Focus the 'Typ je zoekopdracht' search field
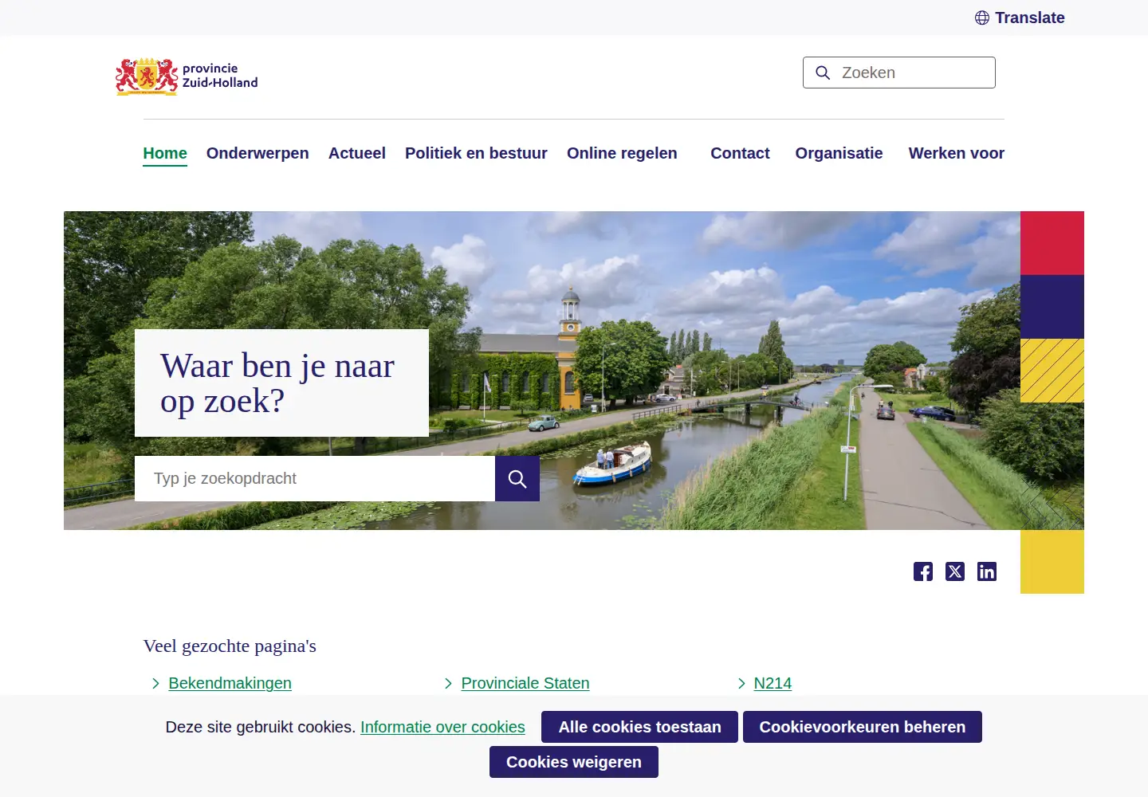 (315, 478)
